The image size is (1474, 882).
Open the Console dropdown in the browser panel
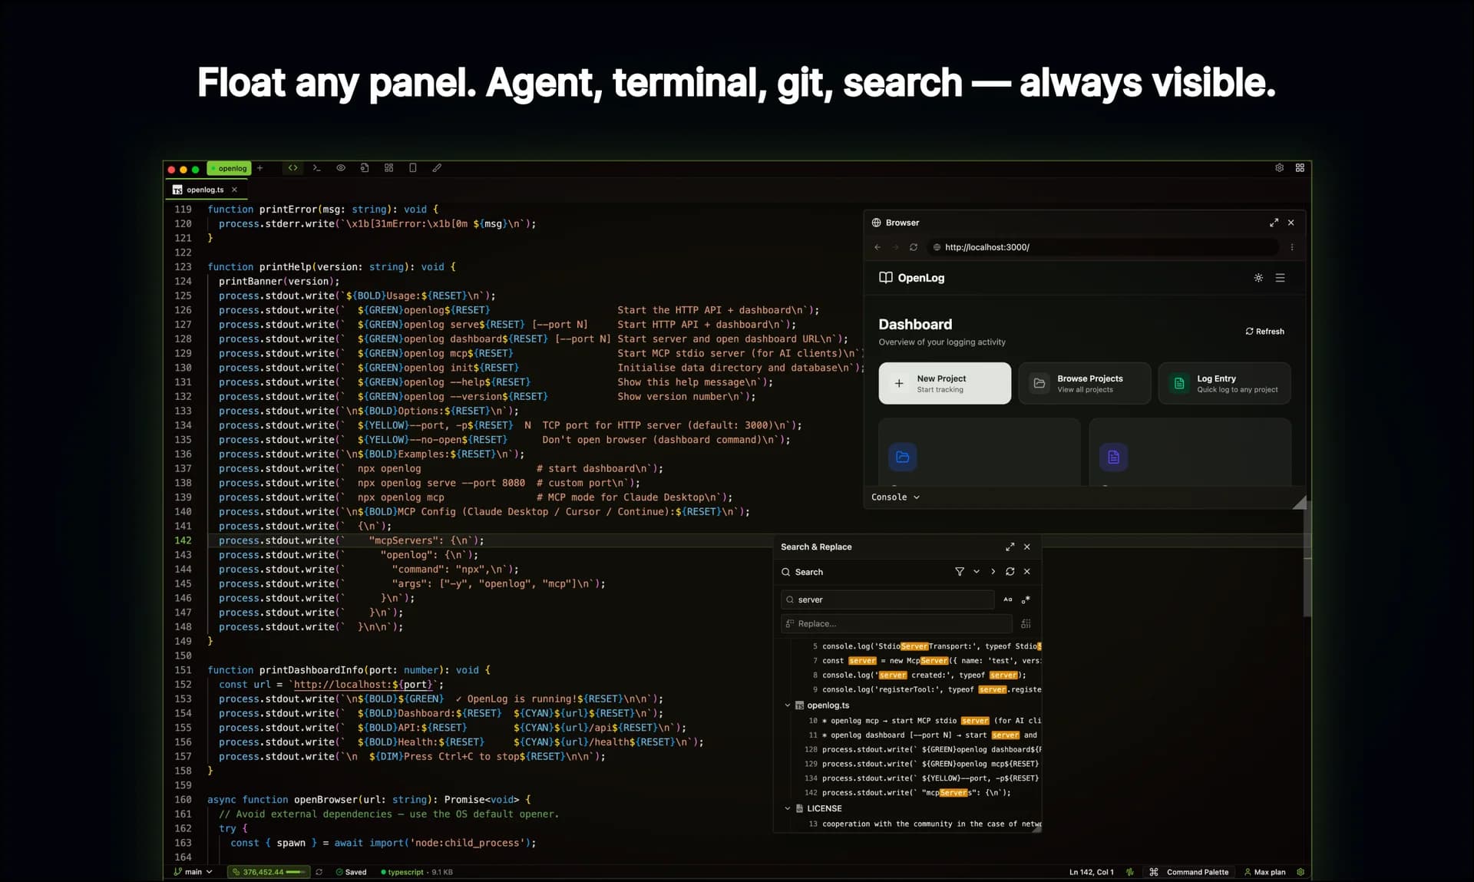[x=895, y=497]
